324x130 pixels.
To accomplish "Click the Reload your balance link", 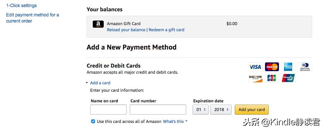I will [x=126, y=30].
